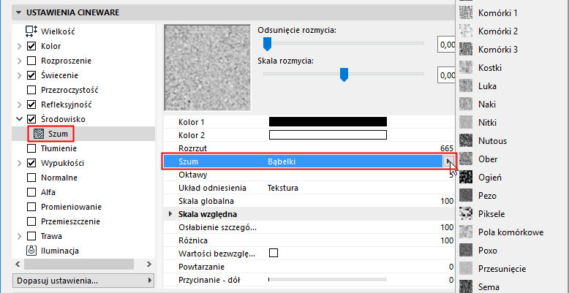The image size is (569, 293).
Task: Select the Komórki 3 noise thumbnail icon
Action: pyautogui.click(x=466, y=49)
